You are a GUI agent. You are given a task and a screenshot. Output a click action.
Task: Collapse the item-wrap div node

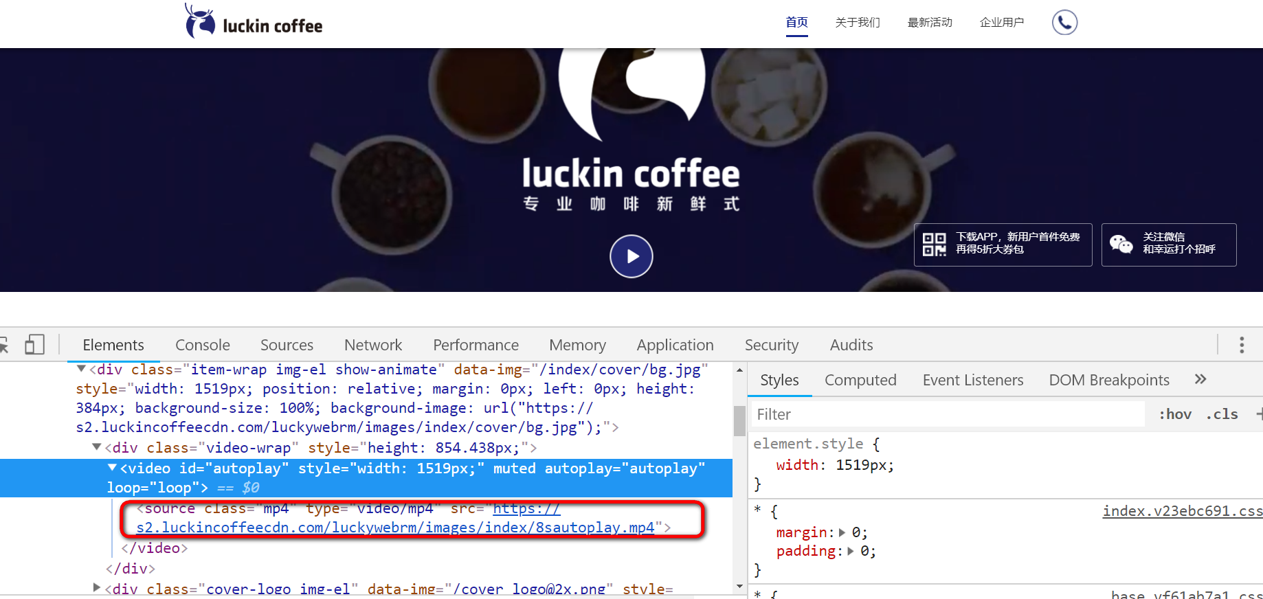(81, 370)
